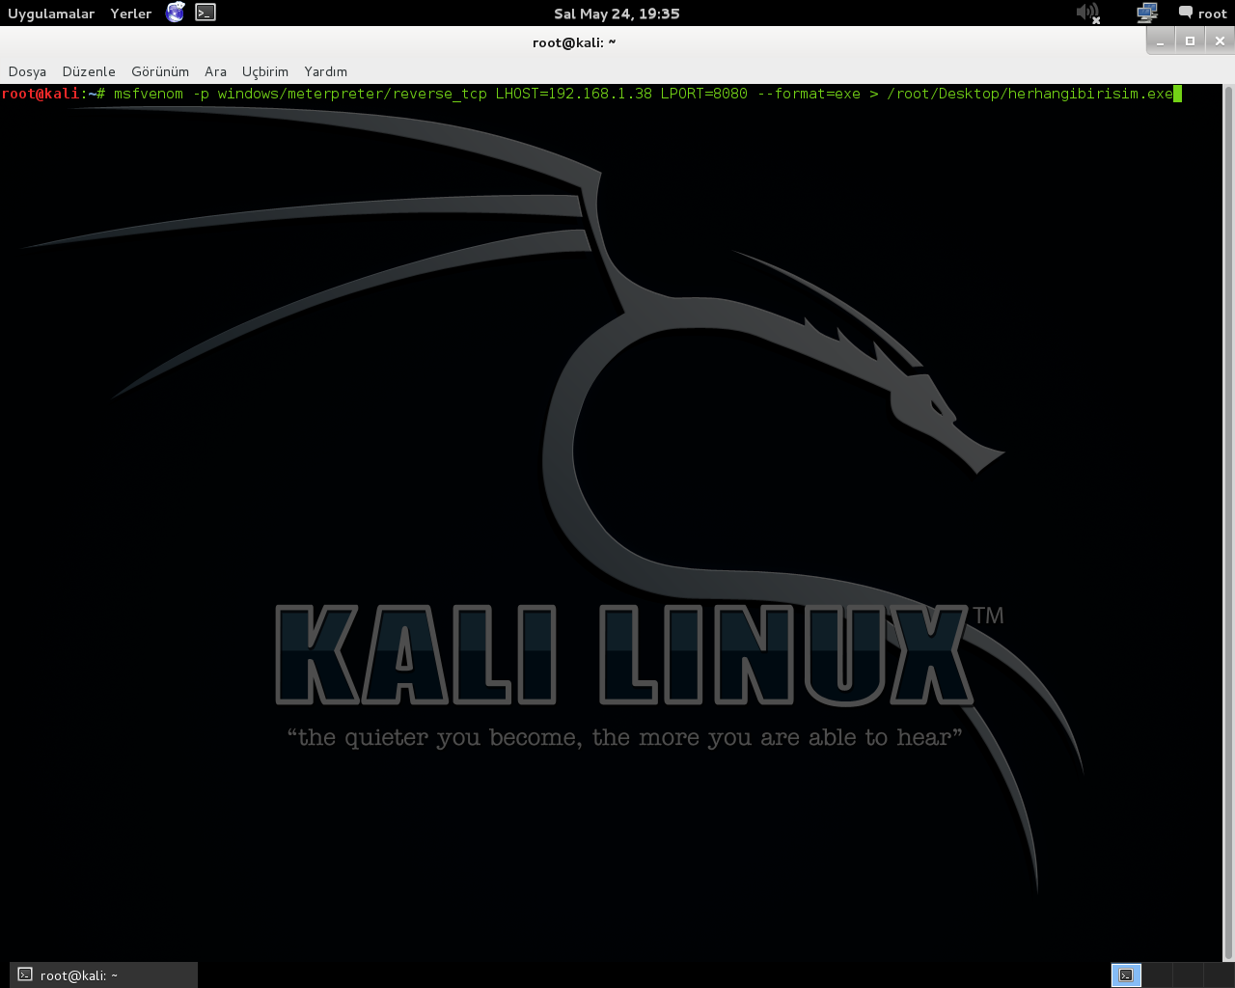Click the msfvenom command word
Image resolution: width=1235 pixels, height=988 pixels.
[149, 94]
